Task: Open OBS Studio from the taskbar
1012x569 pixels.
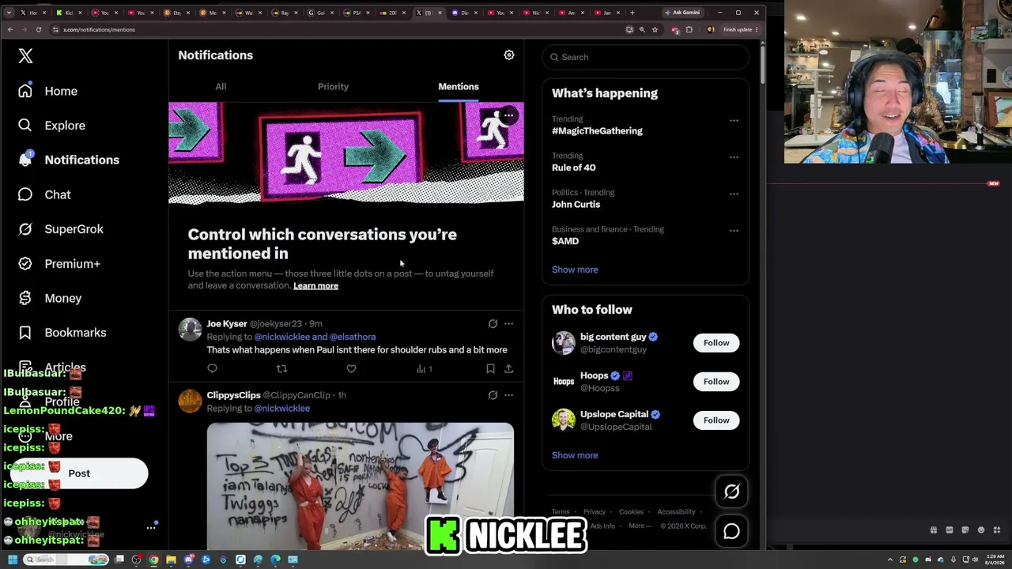Action: pyautogui.click(x=137, y=560)
